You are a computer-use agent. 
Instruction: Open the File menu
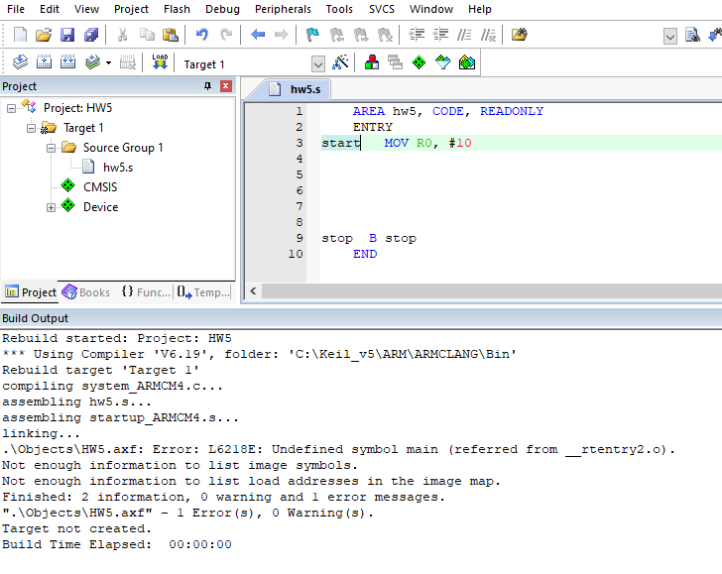pos(16,9)
